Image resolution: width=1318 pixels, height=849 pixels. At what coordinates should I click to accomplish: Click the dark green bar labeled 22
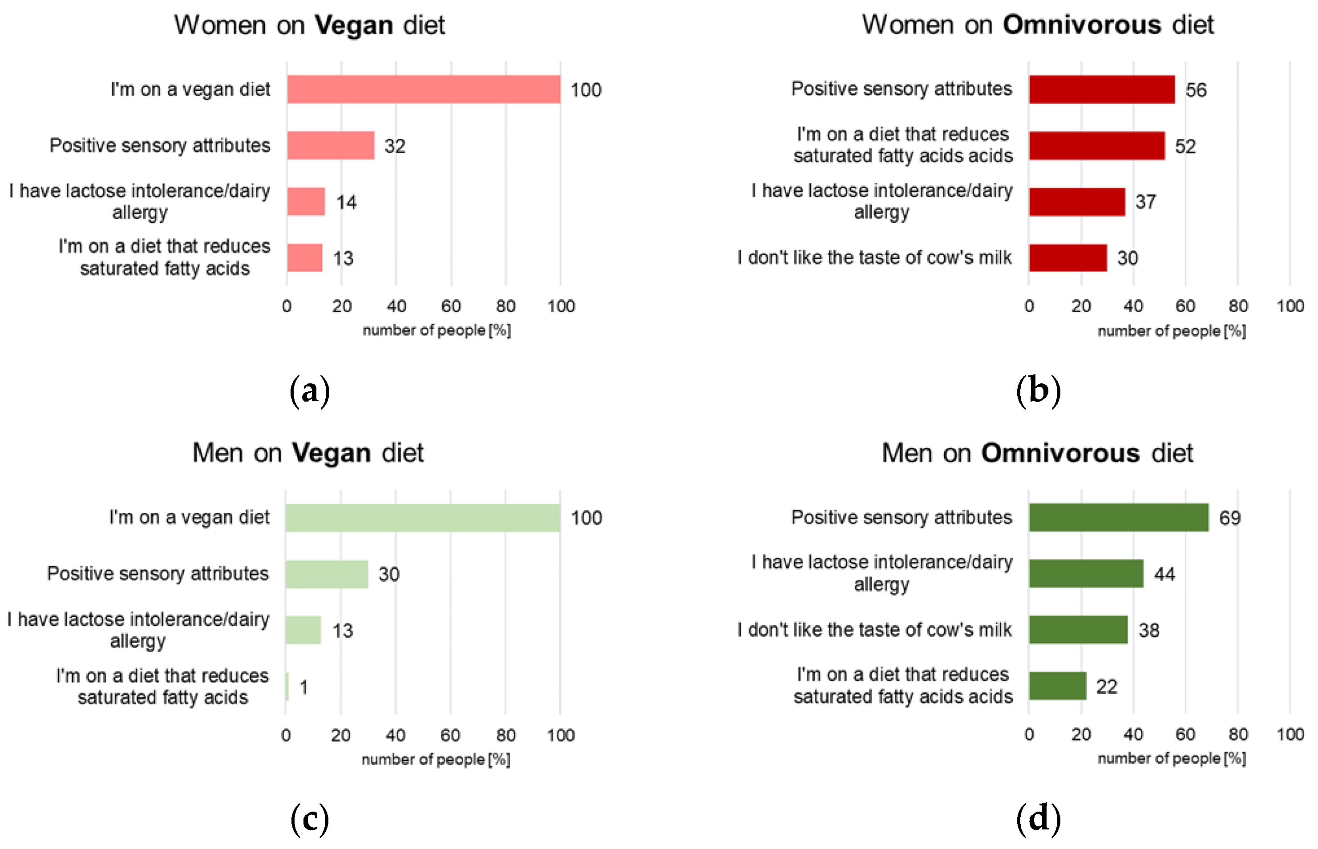pos(1057,686)
